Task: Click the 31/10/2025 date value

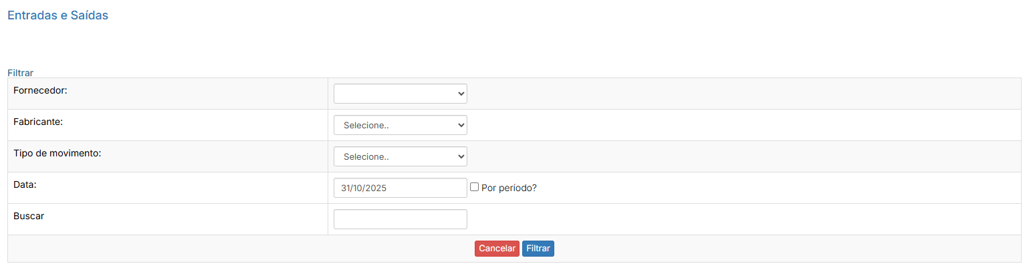Action: [364, 188]
